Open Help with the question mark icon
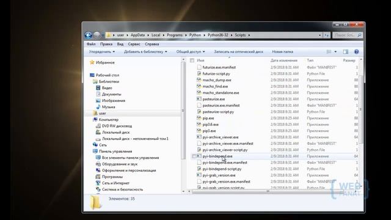This screenshot has width=391, height=220. (357, 51)
